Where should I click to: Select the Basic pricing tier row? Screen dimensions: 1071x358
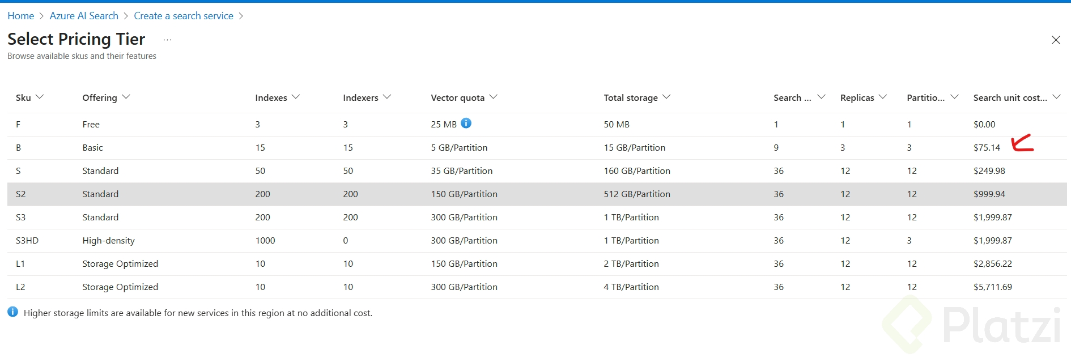click(x=93, y=148)
